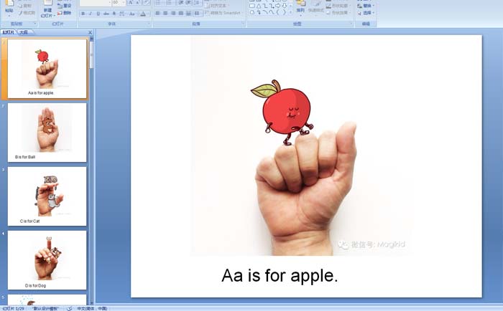Select the elbow arrow connector shape
This screenshot has width=503, height=311.
pyautogui.click(x=272, y=6)
